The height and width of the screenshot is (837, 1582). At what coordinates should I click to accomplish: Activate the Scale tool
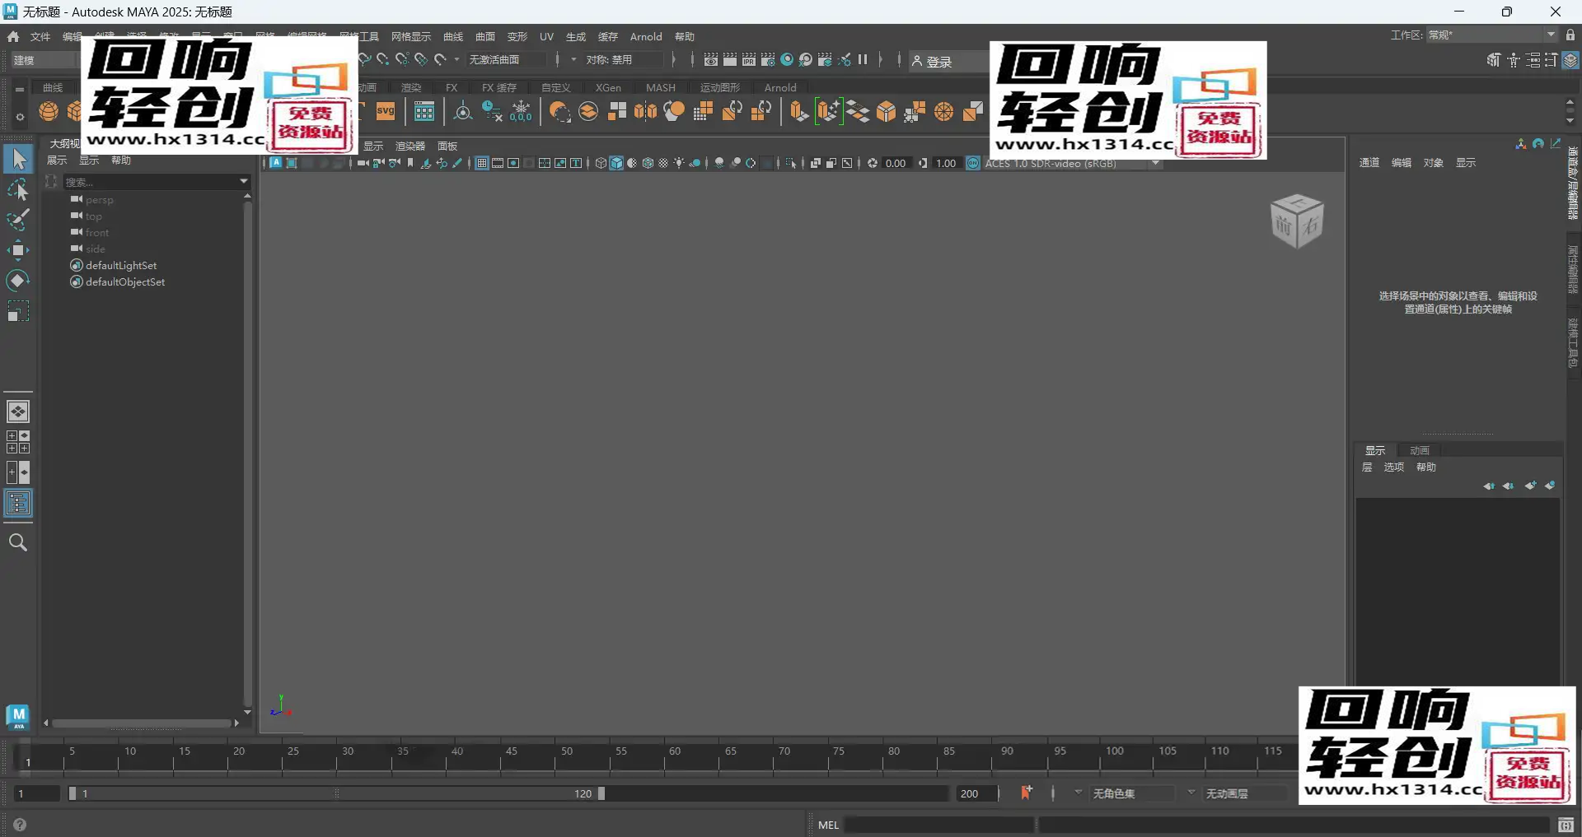pyautogui.click(x=18, y=311)
